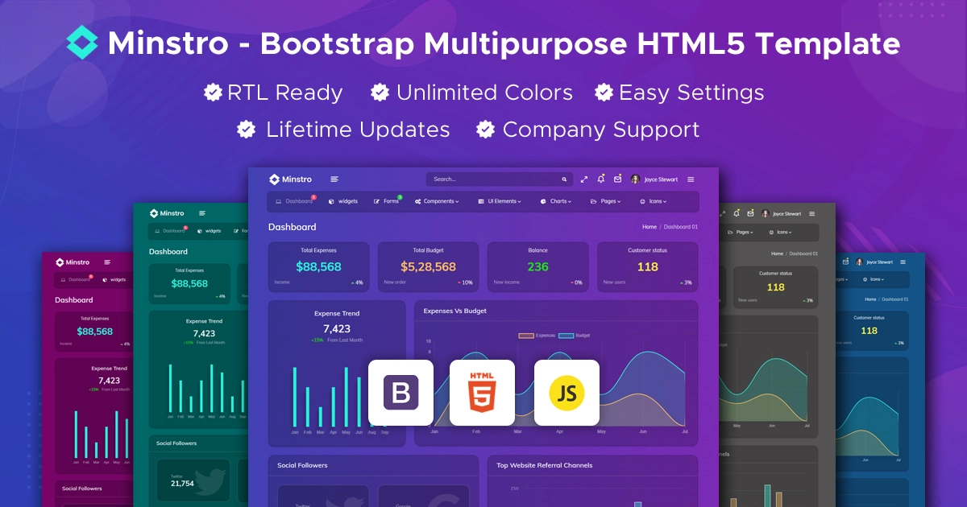Click the Expenses Vs Budget chart title

click(x=454, y=311)
